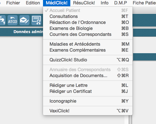
Task: Launch VaxiClick! from the menu
Action: tap(88, 111)
